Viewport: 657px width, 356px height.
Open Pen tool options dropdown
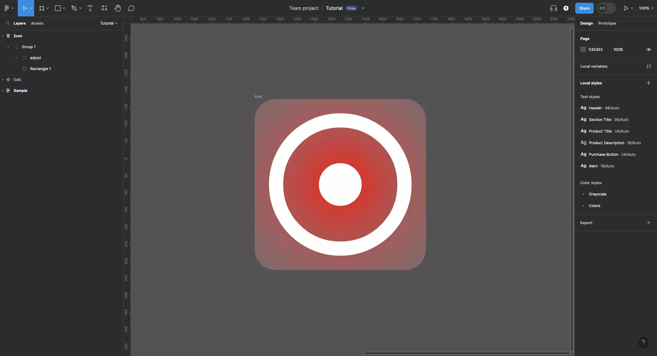point(80,8)
